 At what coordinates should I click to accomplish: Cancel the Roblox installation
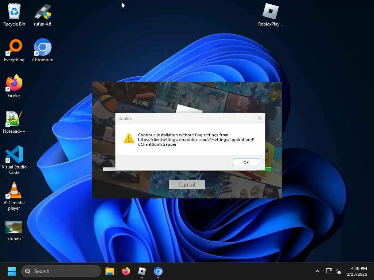187,185
